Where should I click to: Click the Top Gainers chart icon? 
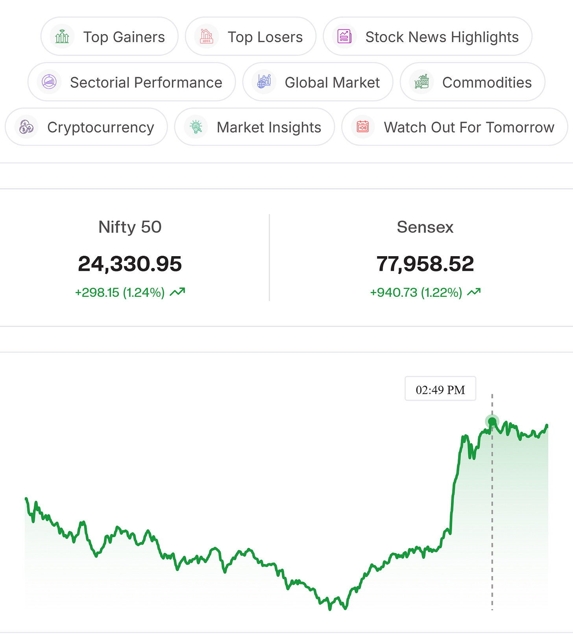pyautogui.click(x=62, y=37)
